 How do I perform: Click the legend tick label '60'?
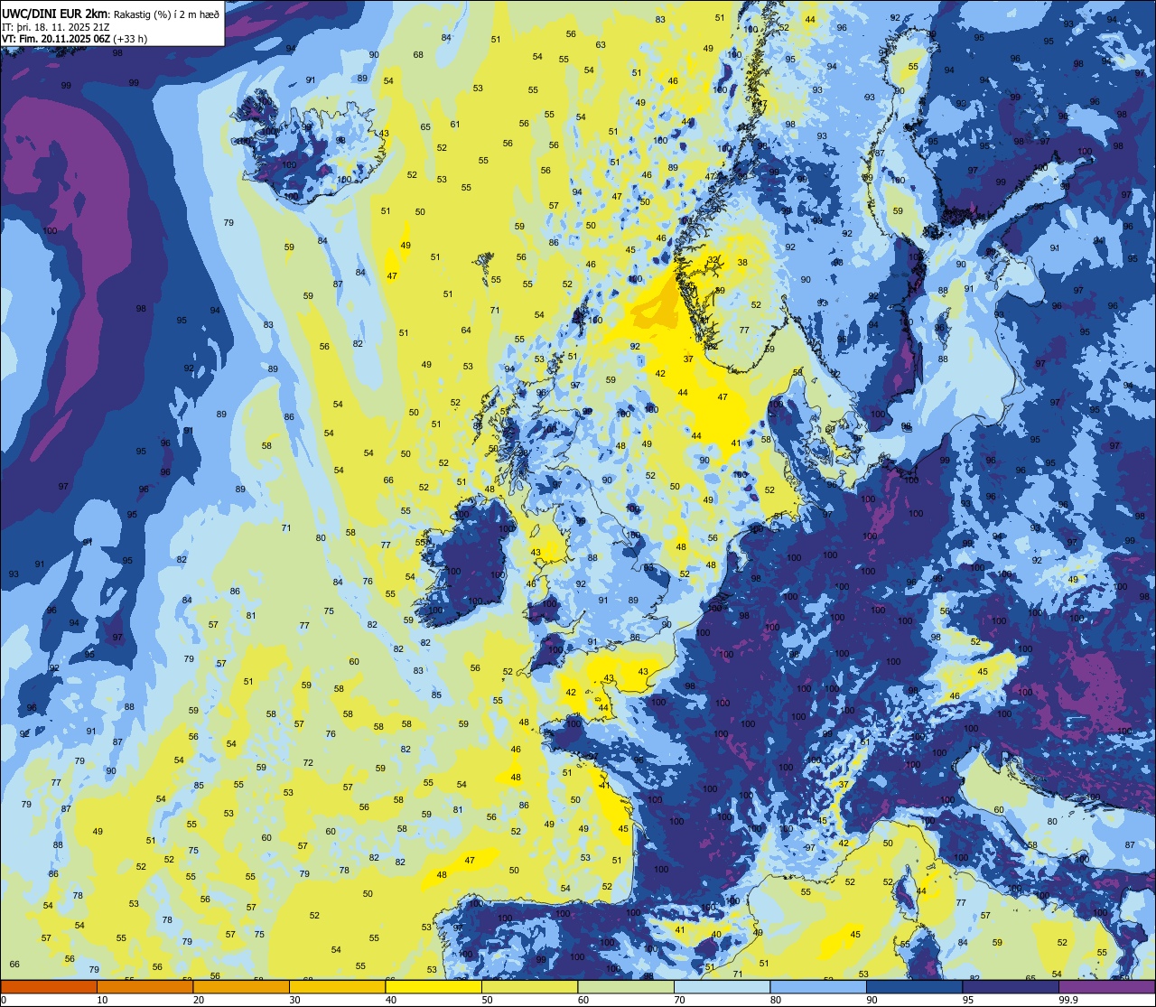pyautogui.click(x=583, y=1000)
